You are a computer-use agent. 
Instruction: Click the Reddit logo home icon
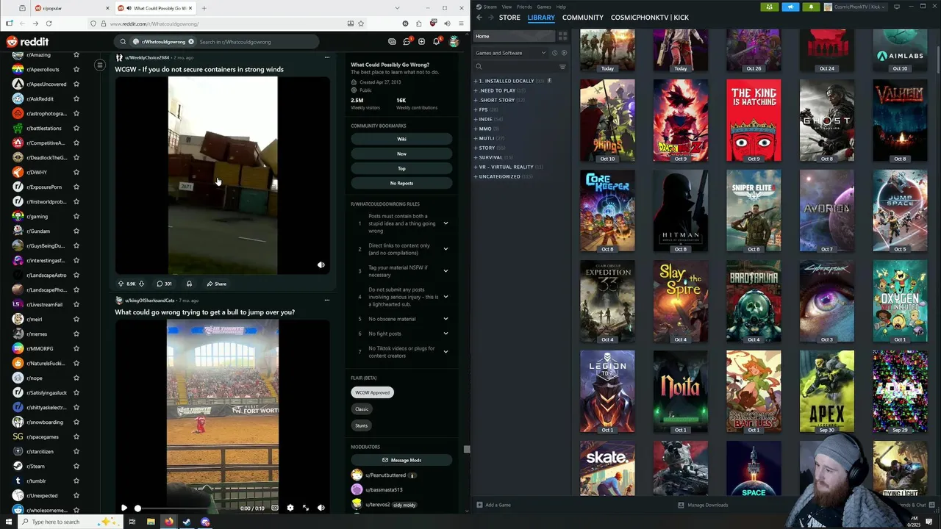pos(27,42)
